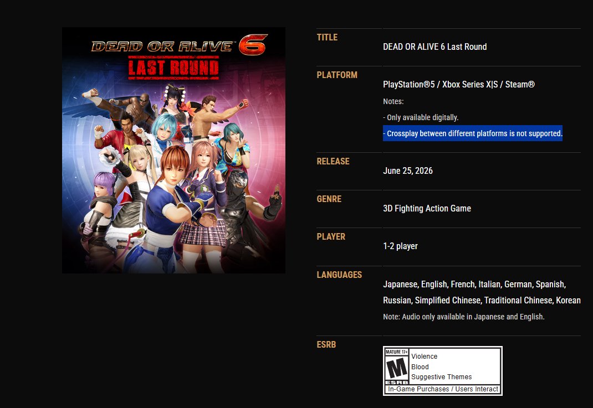Click the audio availability note for languages

pos(464,317)
